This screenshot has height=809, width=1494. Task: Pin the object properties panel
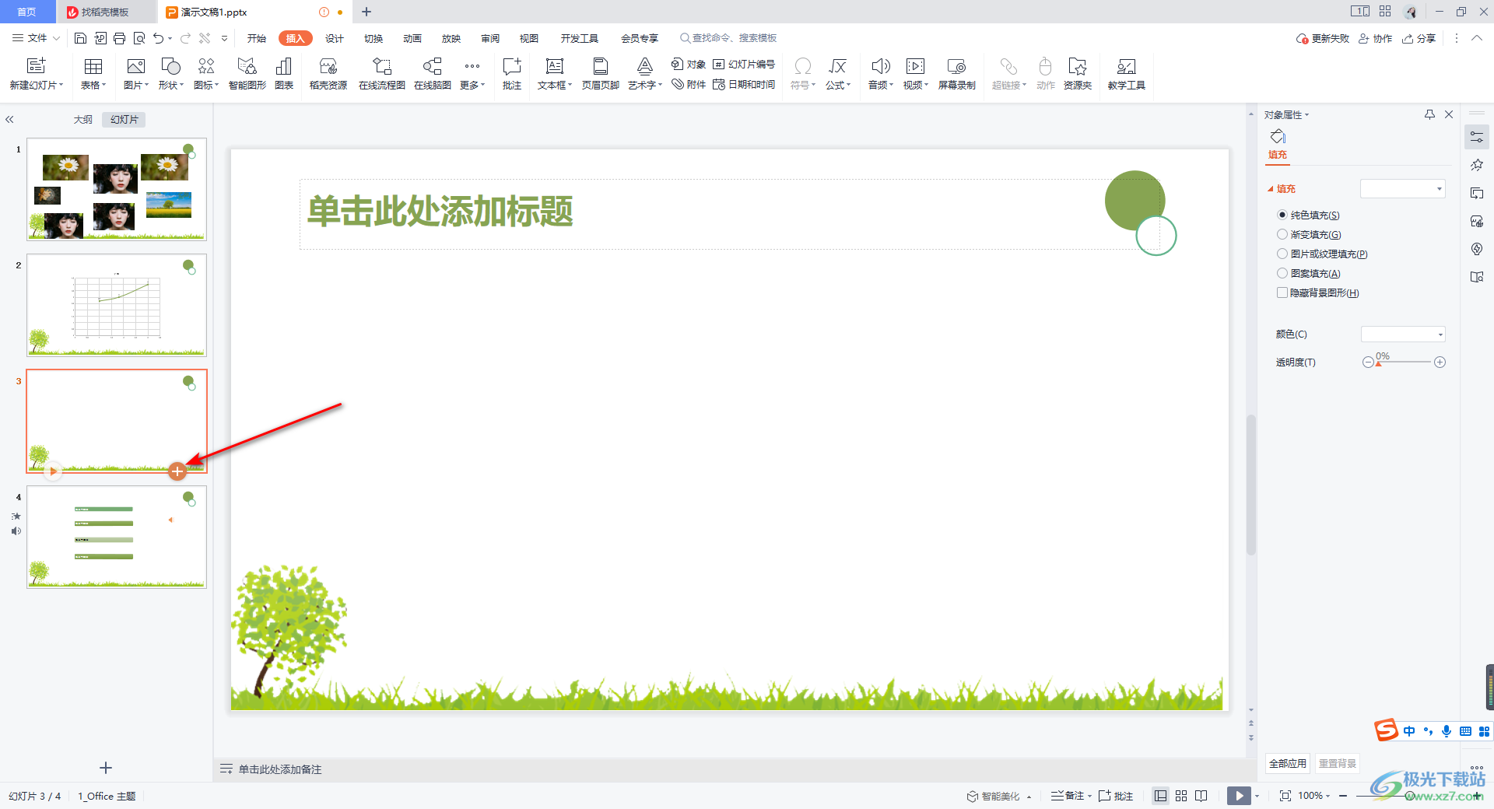tap(1429, 114)
